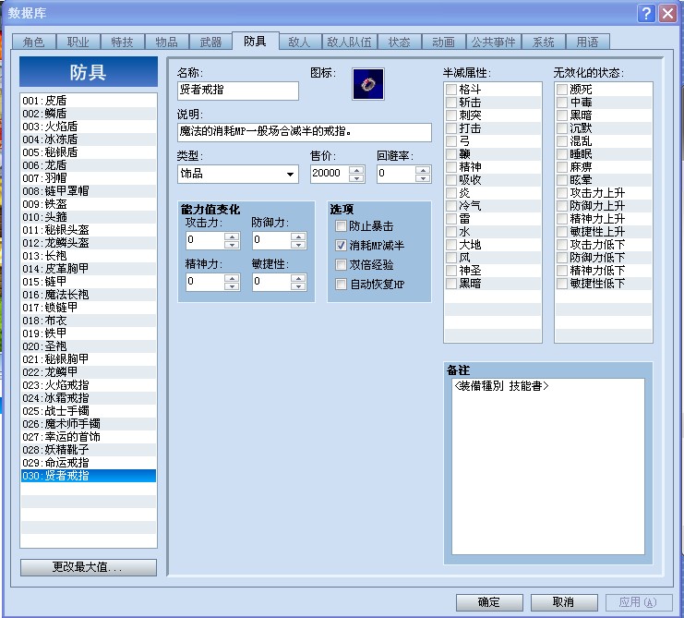
Task: Tick the 雷 element checkbox
Action: 451,219
